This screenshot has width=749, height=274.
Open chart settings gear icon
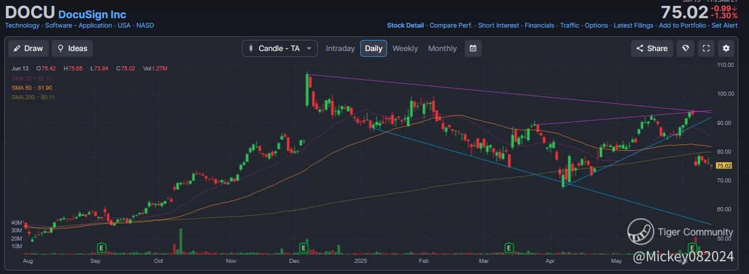(x=727, y=48)
